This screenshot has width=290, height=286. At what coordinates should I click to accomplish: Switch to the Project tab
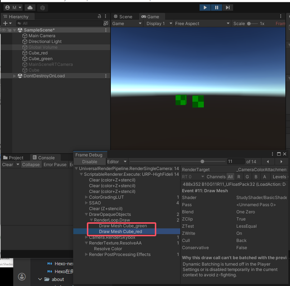[13, 157]
